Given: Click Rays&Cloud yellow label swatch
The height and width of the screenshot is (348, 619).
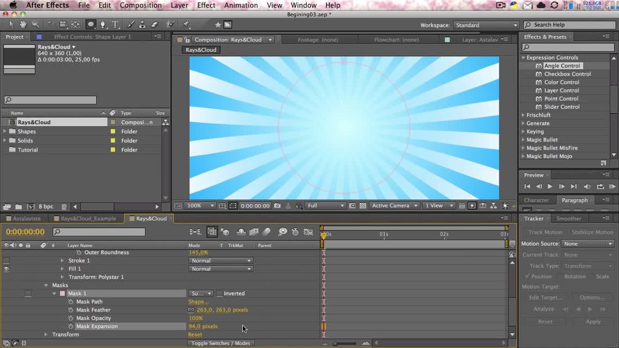Looking at the screenshot, I should (x=113, y=122).
